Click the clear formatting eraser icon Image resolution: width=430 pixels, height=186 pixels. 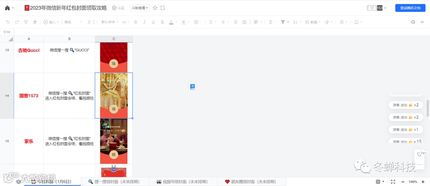click(x=35, y=22)
